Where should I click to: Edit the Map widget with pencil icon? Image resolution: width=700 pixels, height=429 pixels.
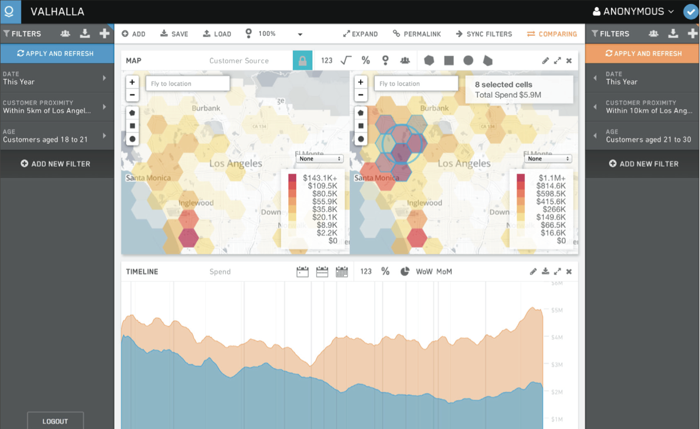(545, 61)
